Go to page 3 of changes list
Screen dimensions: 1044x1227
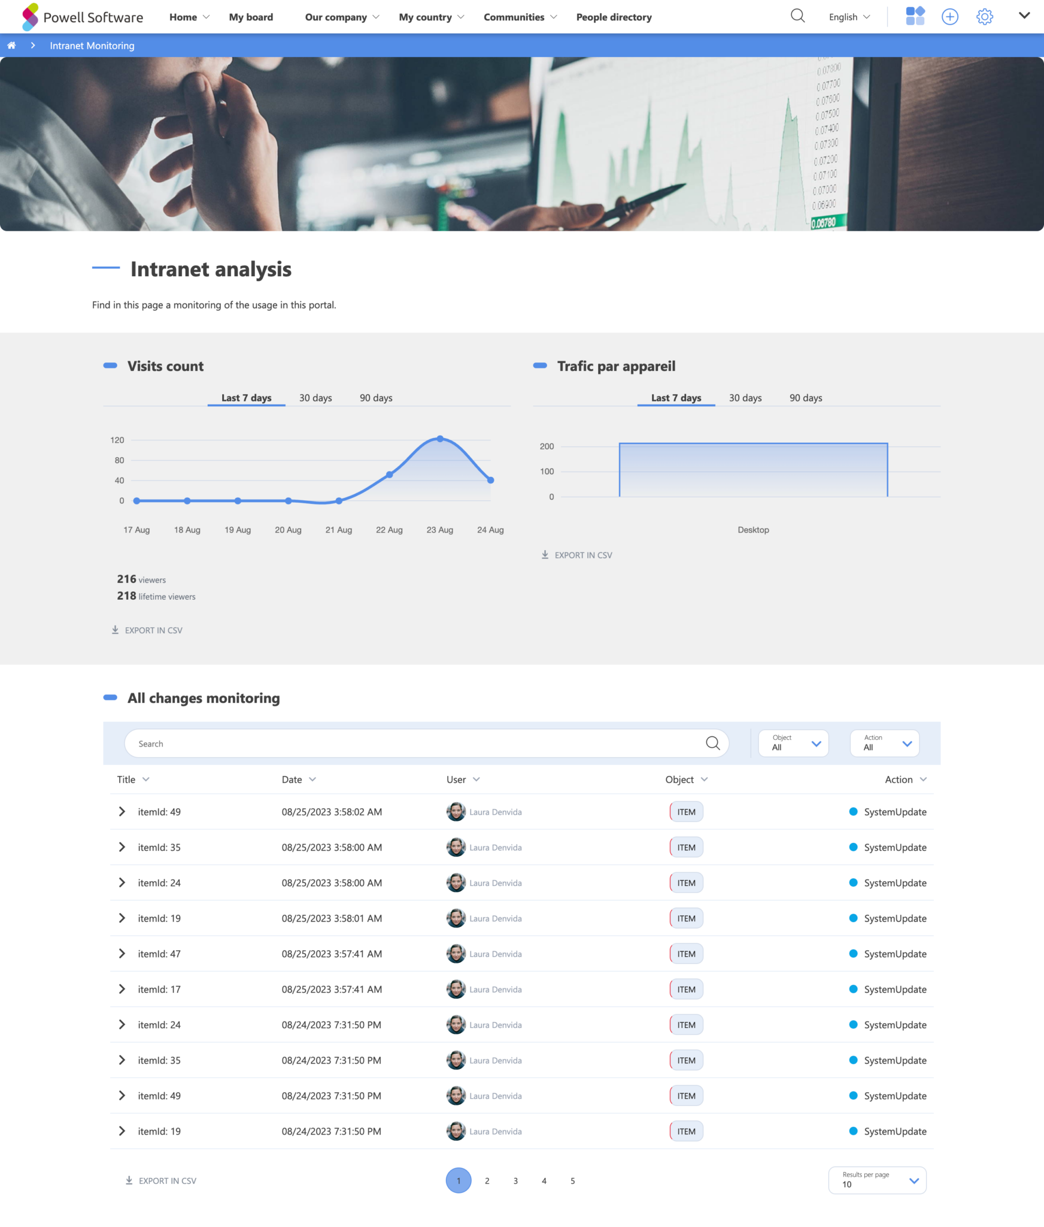(x=515, y=1181)
